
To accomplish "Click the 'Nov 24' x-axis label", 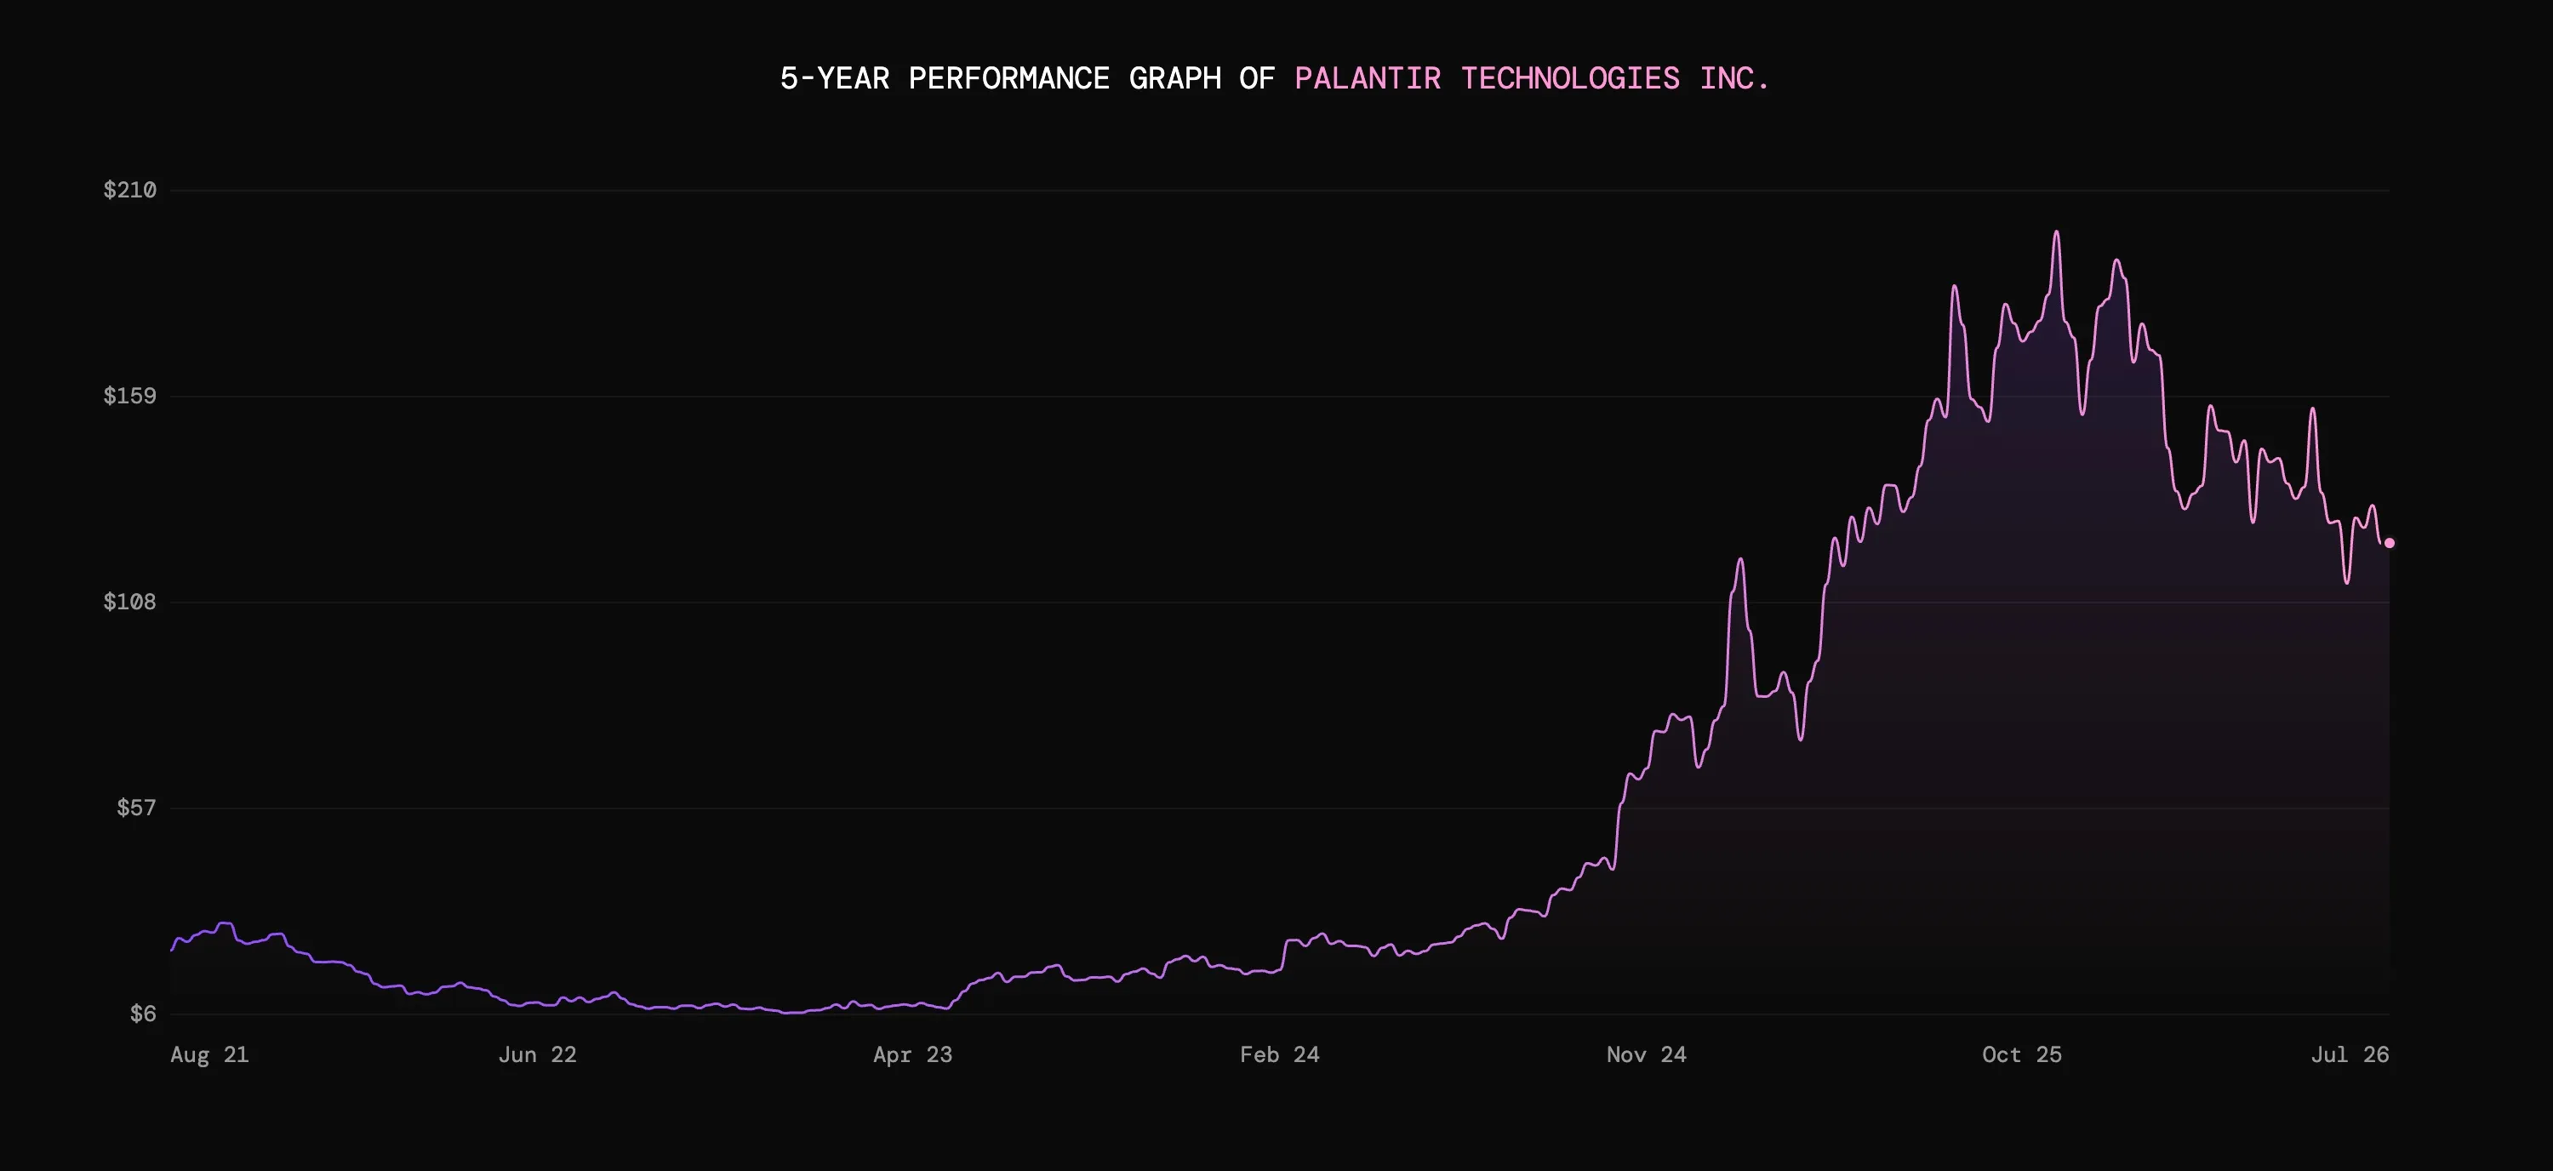I will tap(1646, 1054).
